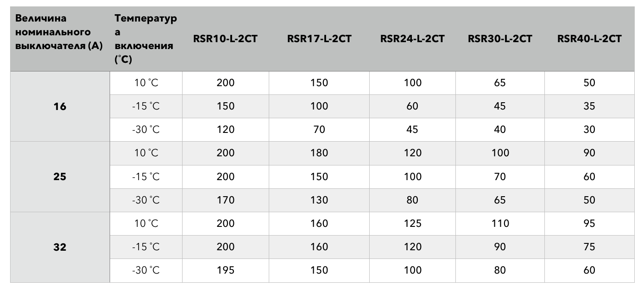Click the 75 value under RSR40-L-2CT
This screenshot has width=643, height=286.
click(589, 247)
